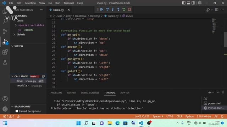227x127 pixels.
Task: Open errors and warnings count in status bar
Action: coord(9,116)
